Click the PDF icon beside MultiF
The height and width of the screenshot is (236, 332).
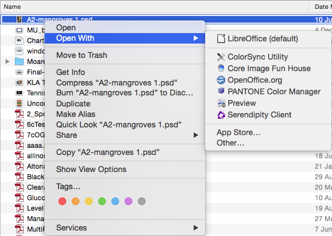[x=19, y=229]
